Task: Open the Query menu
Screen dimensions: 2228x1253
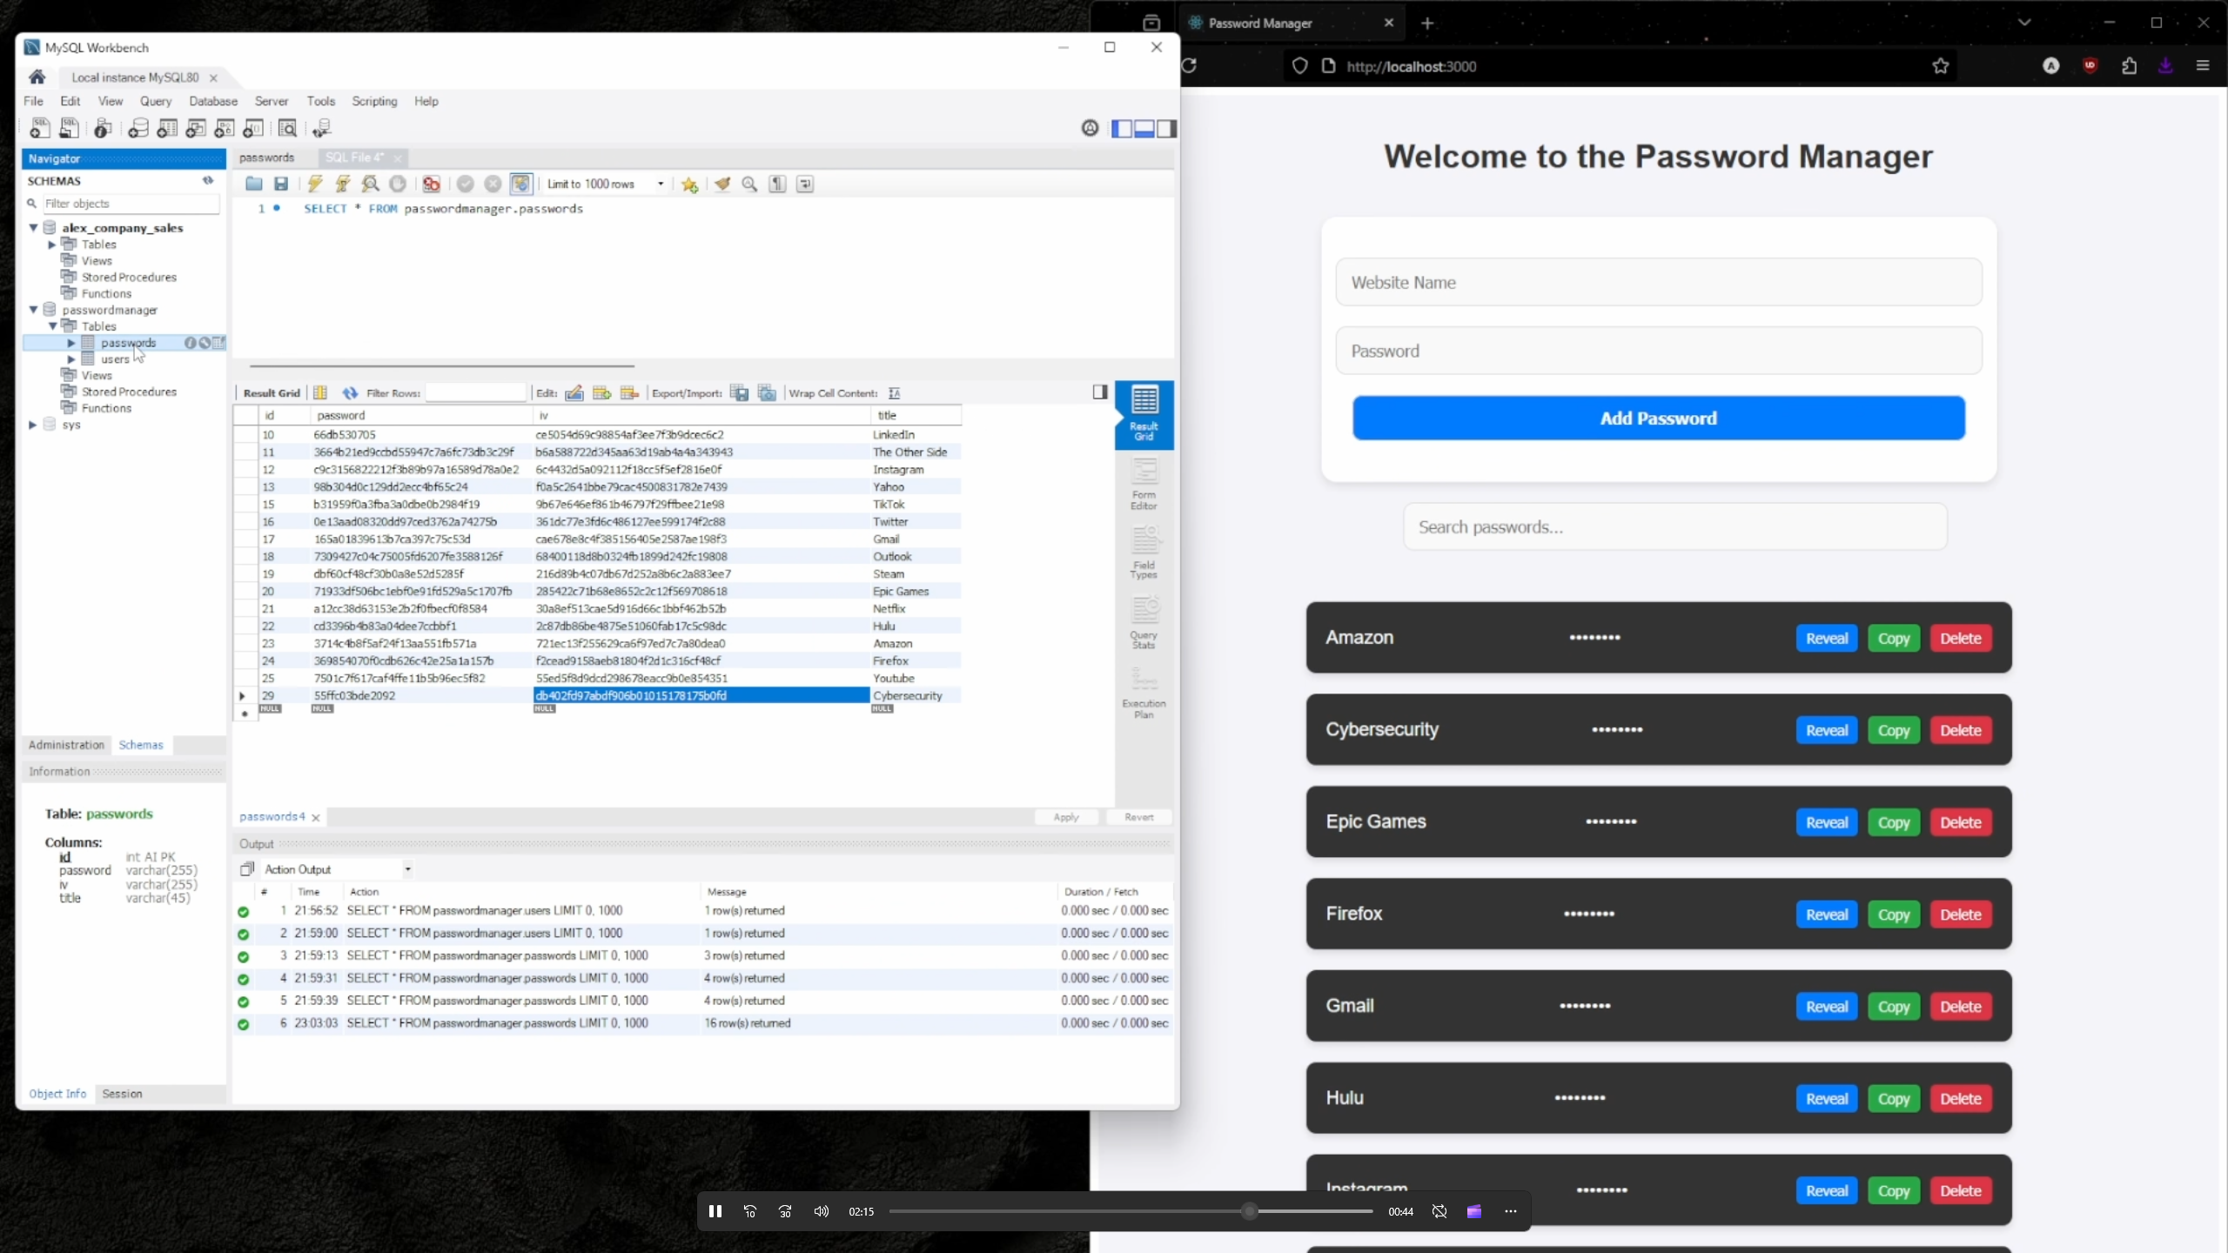Action: [156, 101]
